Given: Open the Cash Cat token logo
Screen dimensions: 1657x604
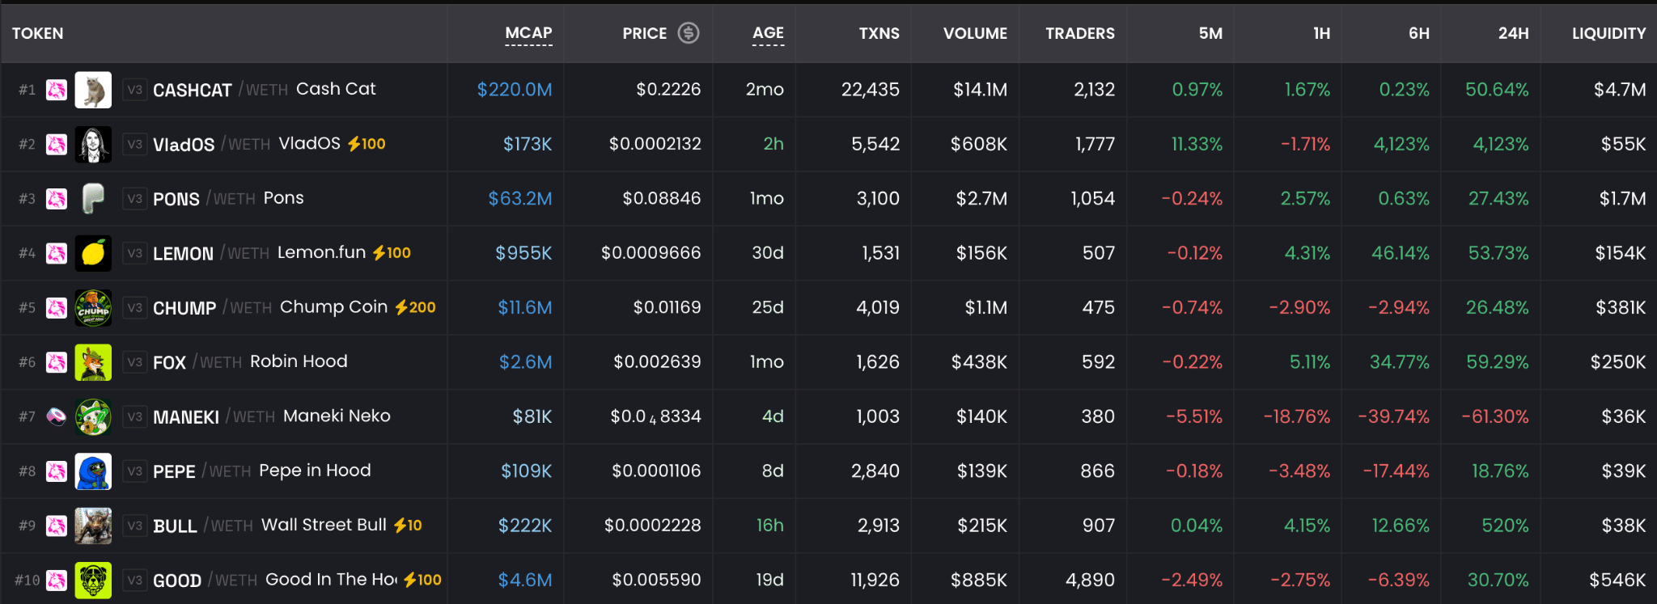Looking at the screenshot, I should click(93, 90).
